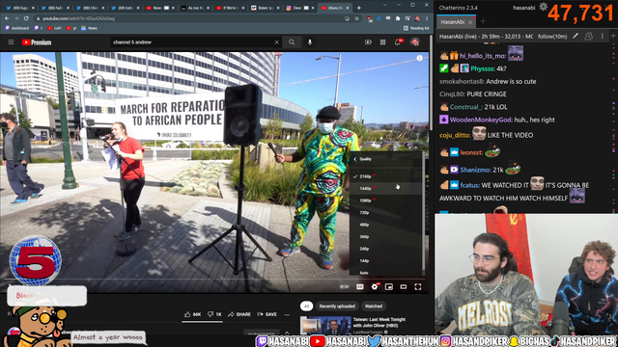Open the Taiwan Last Week Tonight thumbnail
Viewport: 618px width, 347px height.
point(325,326)
